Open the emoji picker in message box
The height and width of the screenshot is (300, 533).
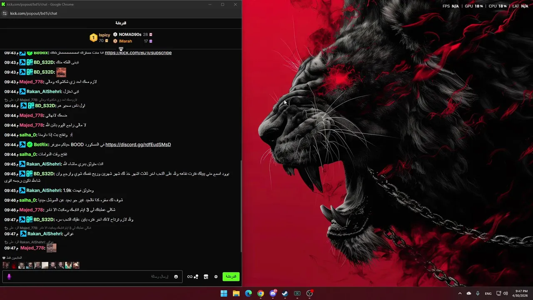[176, 277]
